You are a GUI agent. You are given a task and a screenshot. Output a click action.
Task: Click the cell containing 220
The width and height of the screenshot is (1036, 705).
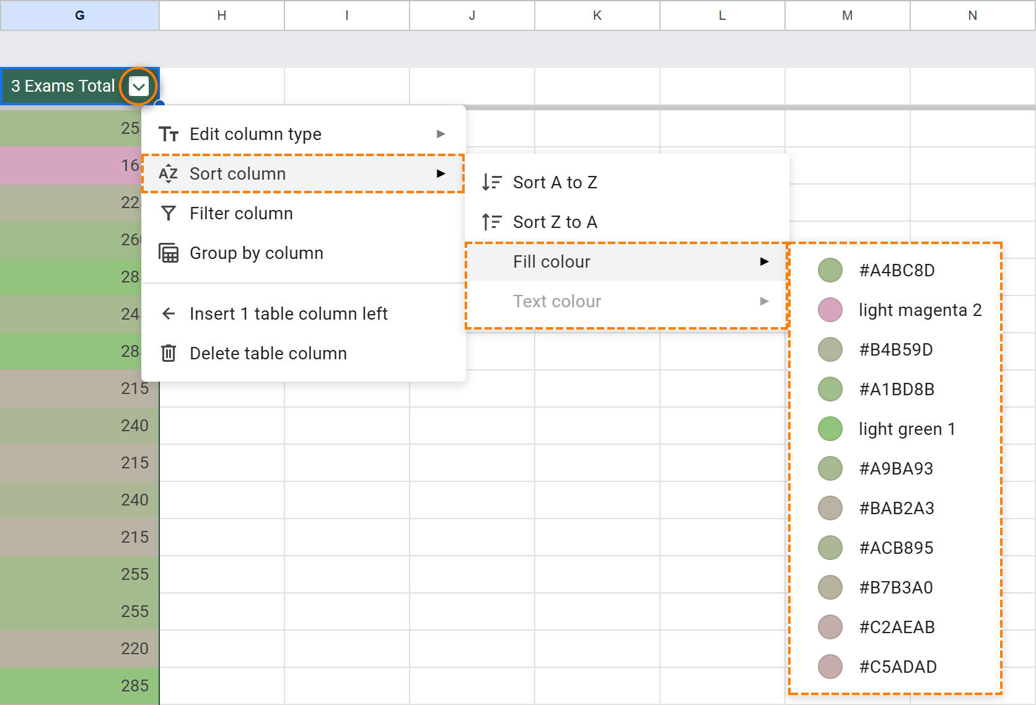(x=79, y=649)
